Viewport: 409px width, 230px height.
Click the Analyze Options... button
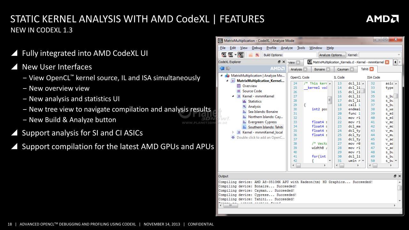[x=332, y=55]
